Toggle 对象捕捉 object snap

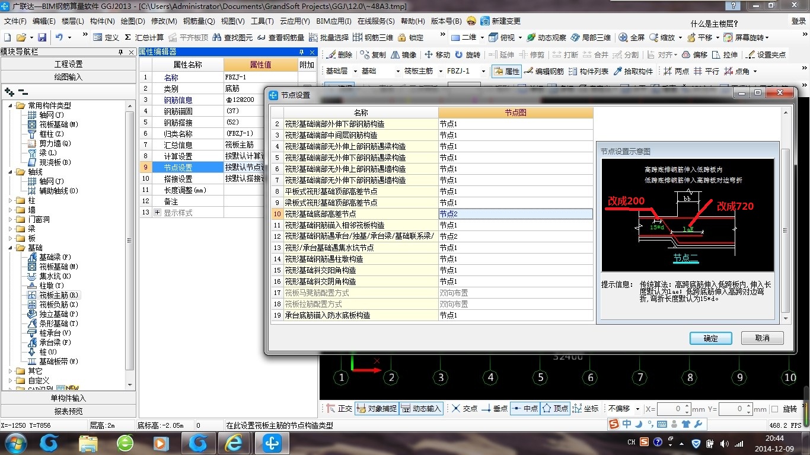(x=376, y=409)
